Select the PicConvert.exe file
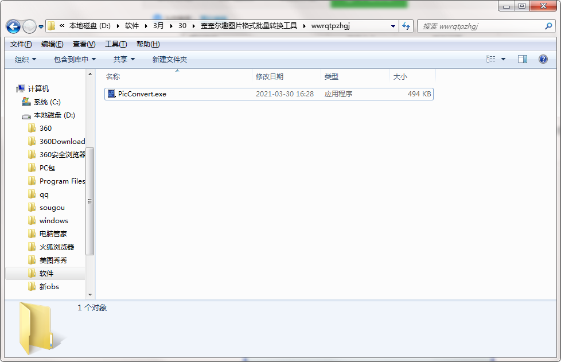The image size is (561, 362). [268, 94]
